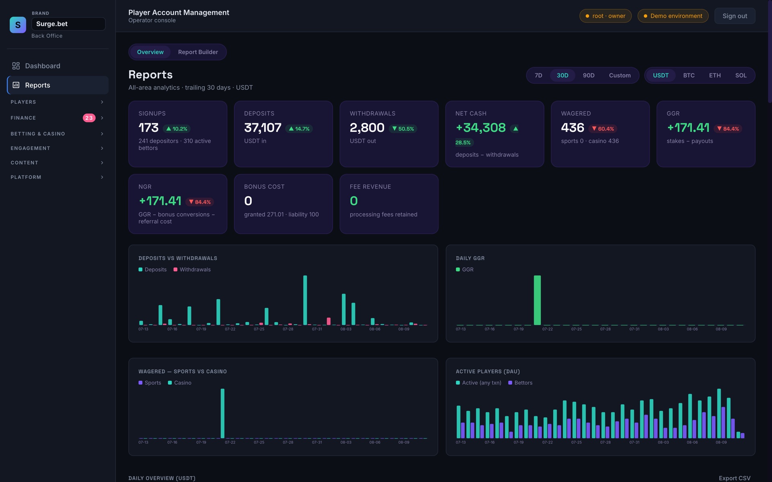
Task: Open Dashboard from the sidebar
Action: 57,66
